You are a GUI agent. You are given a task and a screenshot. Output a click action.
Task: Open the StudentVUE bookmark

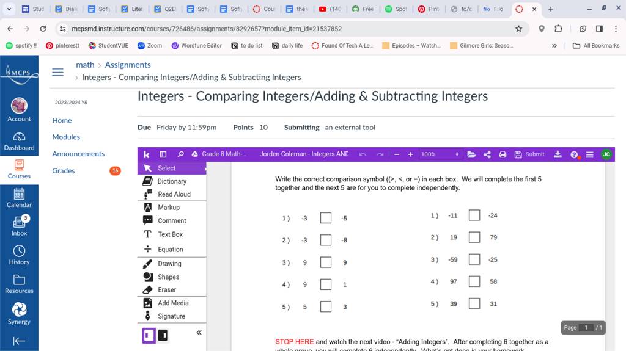pos(108,45)
